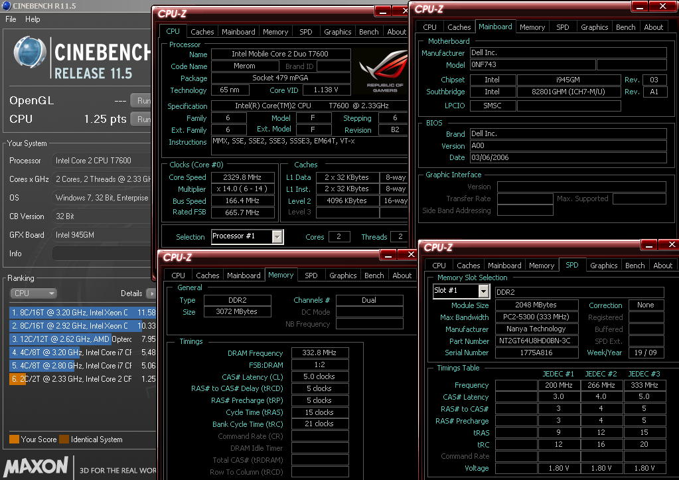Open Memory tab in the CPU-Z SPD window
This screenshot has height=480, width=679.
point(542,266)
